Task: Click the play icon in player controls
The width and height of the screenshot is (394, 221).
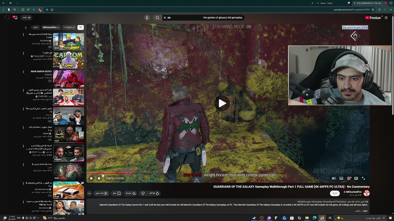Action: tap(91, 178)
